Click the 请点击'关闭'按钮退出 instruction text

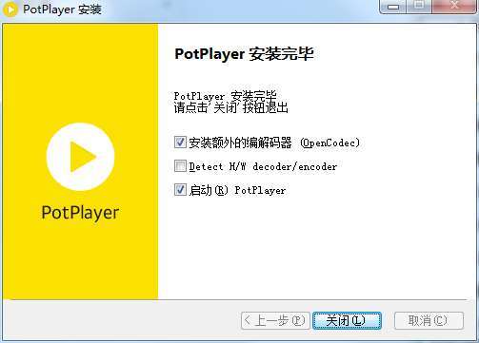tap(230, 107)
